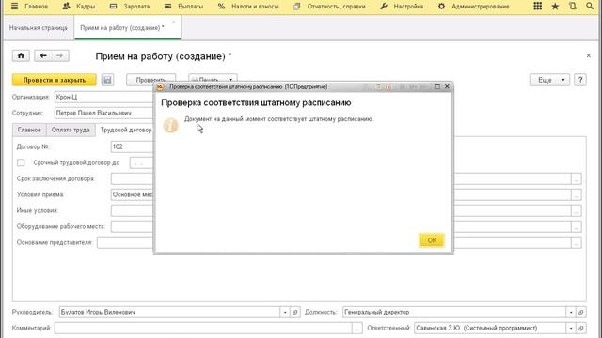Click the Основание представителя field
The image size is (602, 338).
tap(125, 242)
